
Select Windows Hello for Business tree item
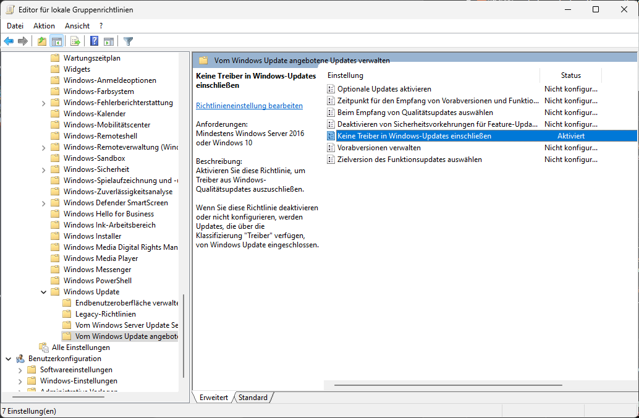[x=109, y=214]
